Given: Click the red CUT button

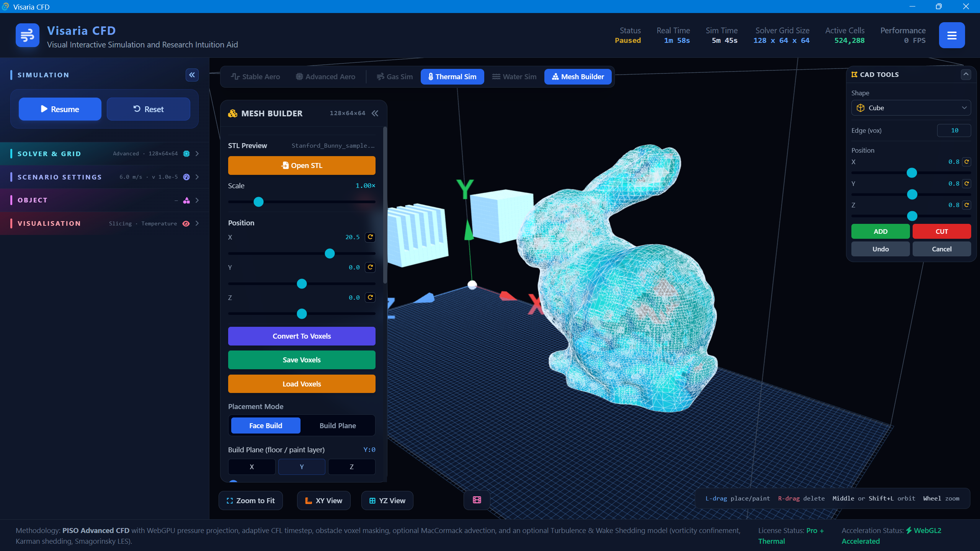Looking at the screenshot, I should click(x=942, y=231).
